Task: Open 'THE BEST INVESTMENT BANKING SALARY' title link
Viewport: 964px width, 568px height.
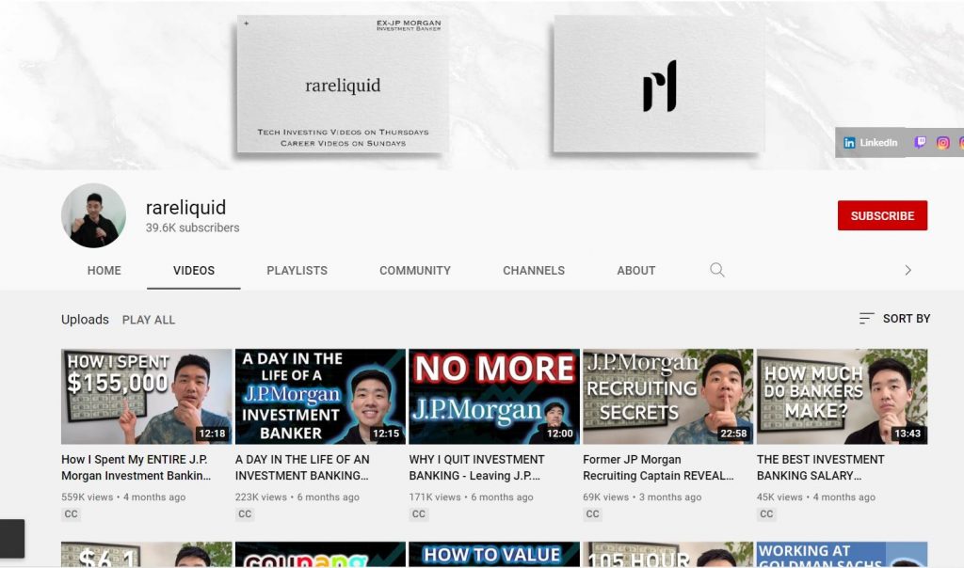Action: point(820,467)
